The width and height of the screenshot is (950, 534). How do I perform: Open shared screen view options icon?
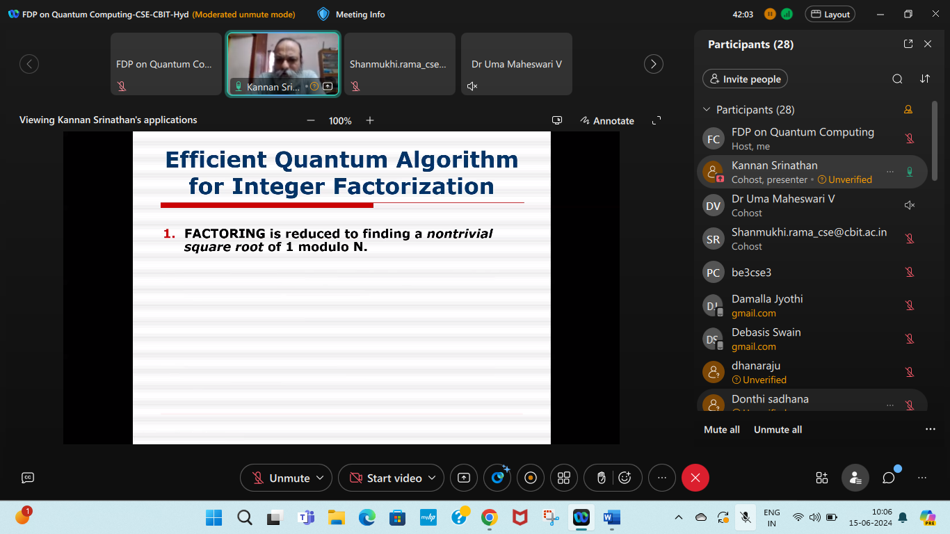(x=557, y=120)
